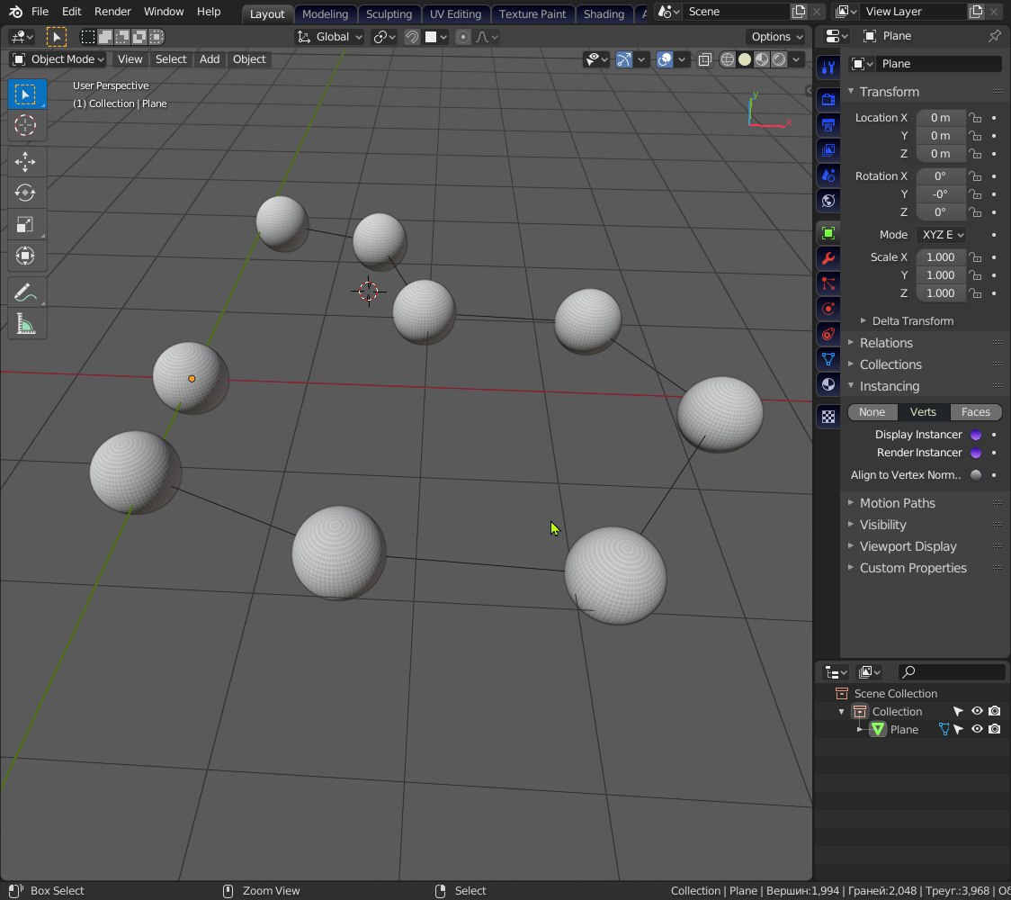Open the Output properties tab

tap(828, 124)
